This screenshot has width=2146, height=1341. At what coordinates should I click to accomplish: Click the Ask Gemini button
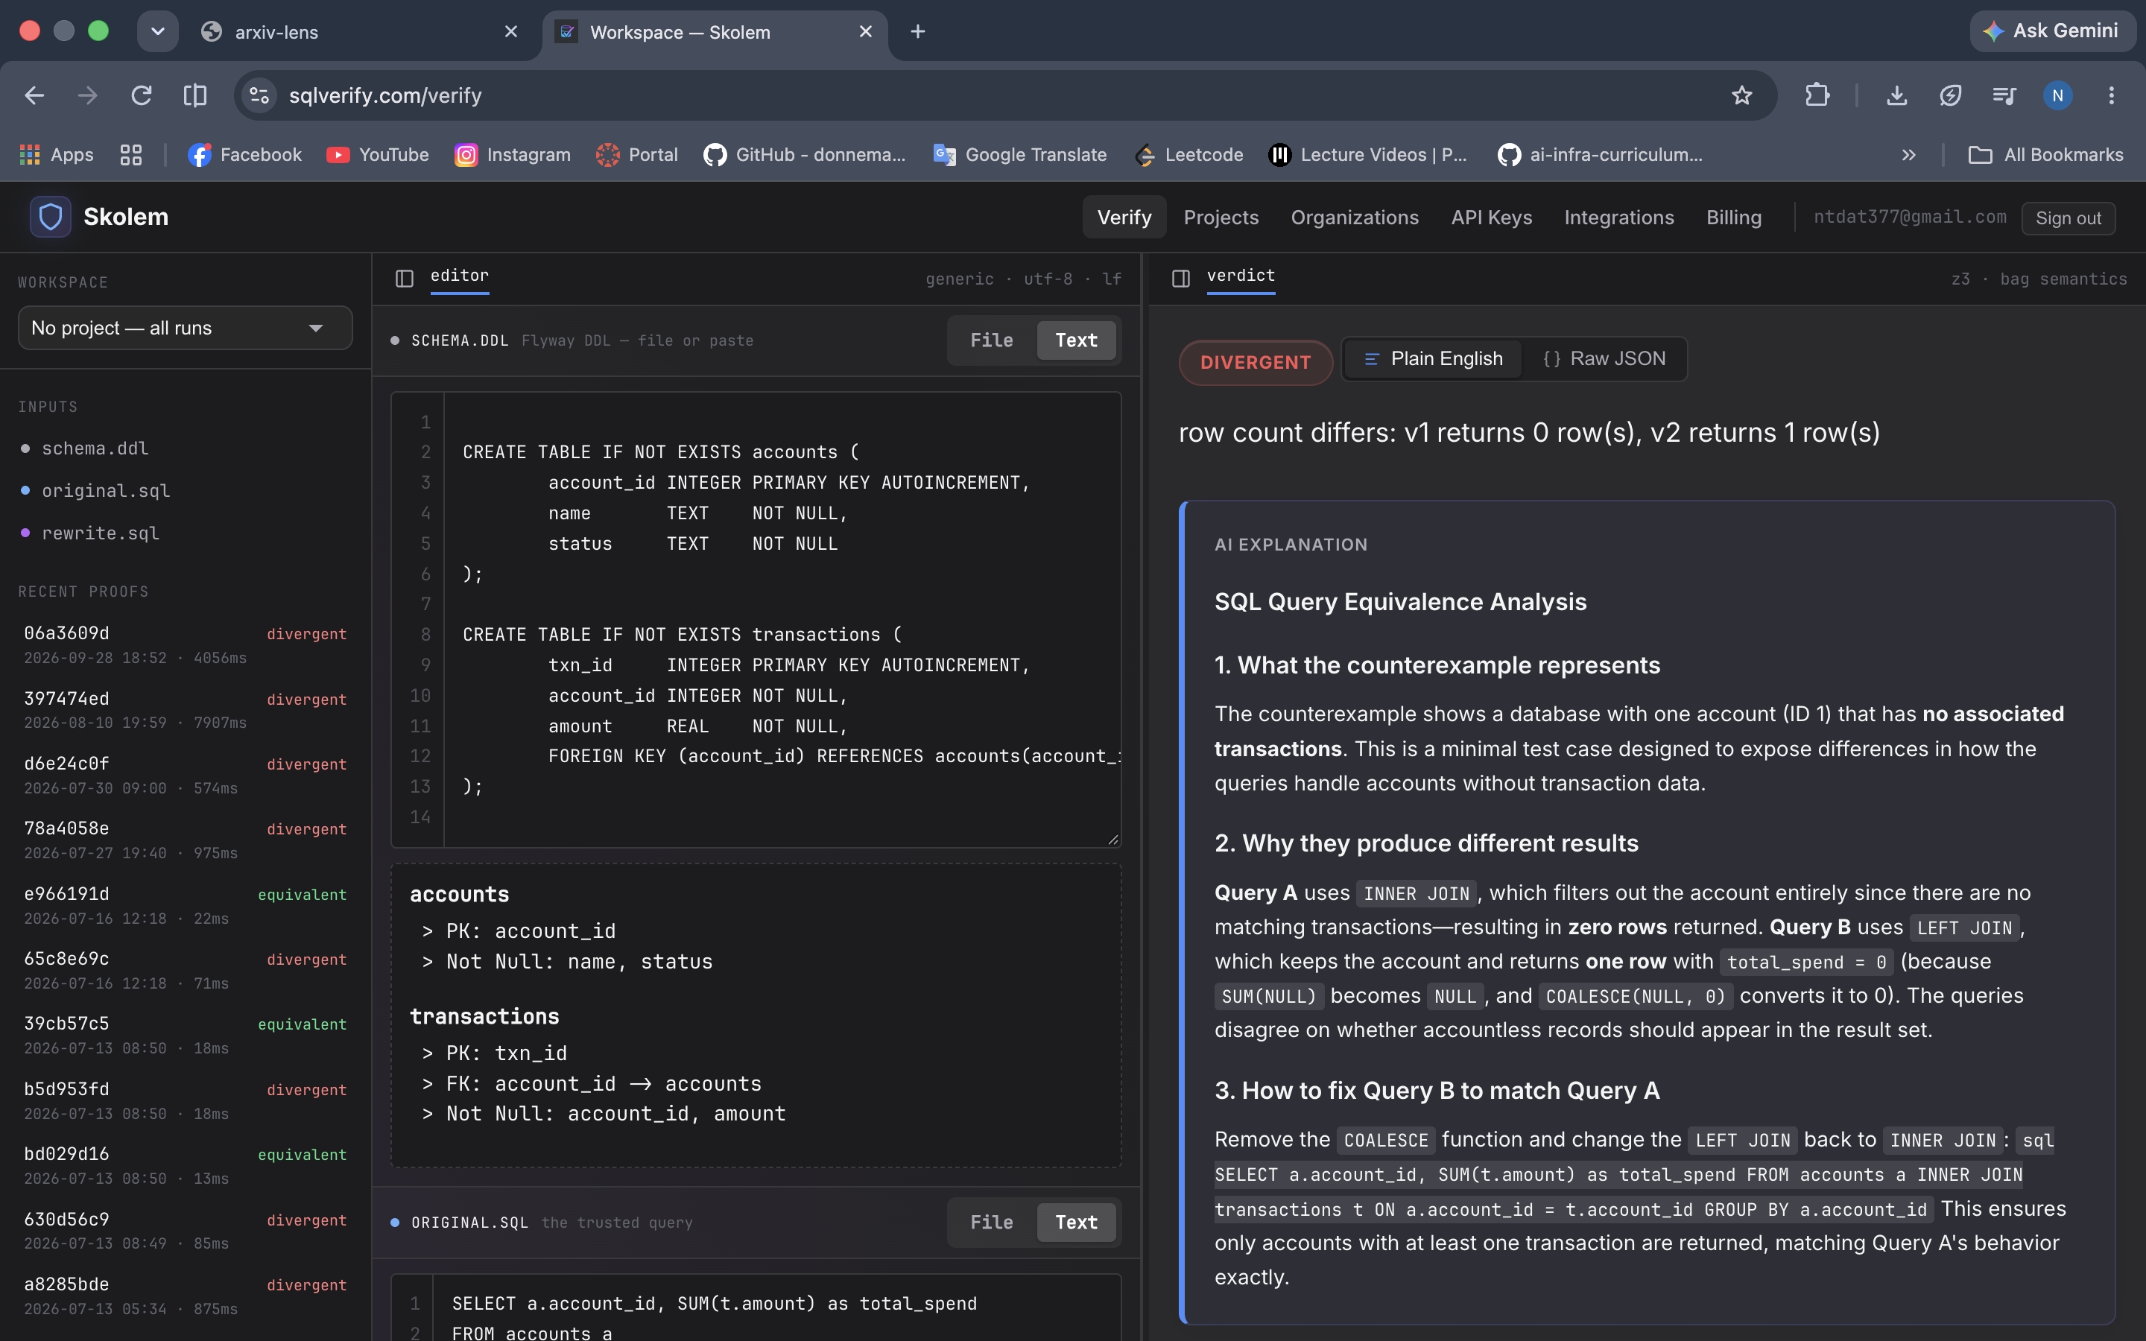(2052, 31)
